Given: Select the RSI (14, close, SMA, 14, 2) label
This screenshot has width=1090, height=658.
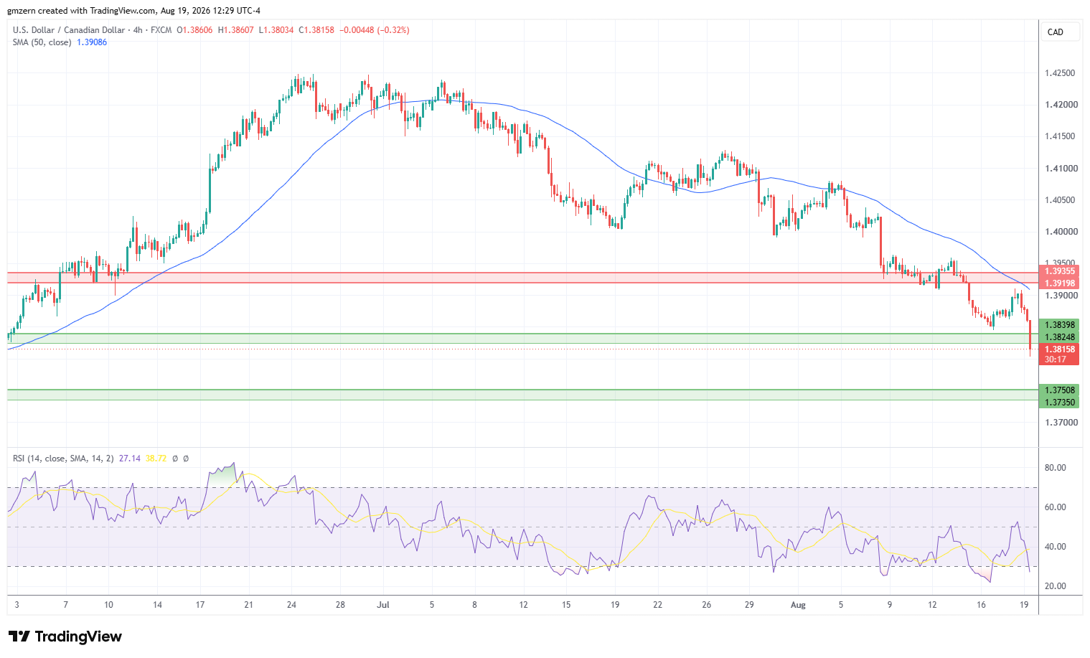Looking at the screenshot, I should [x=63, y=459].
